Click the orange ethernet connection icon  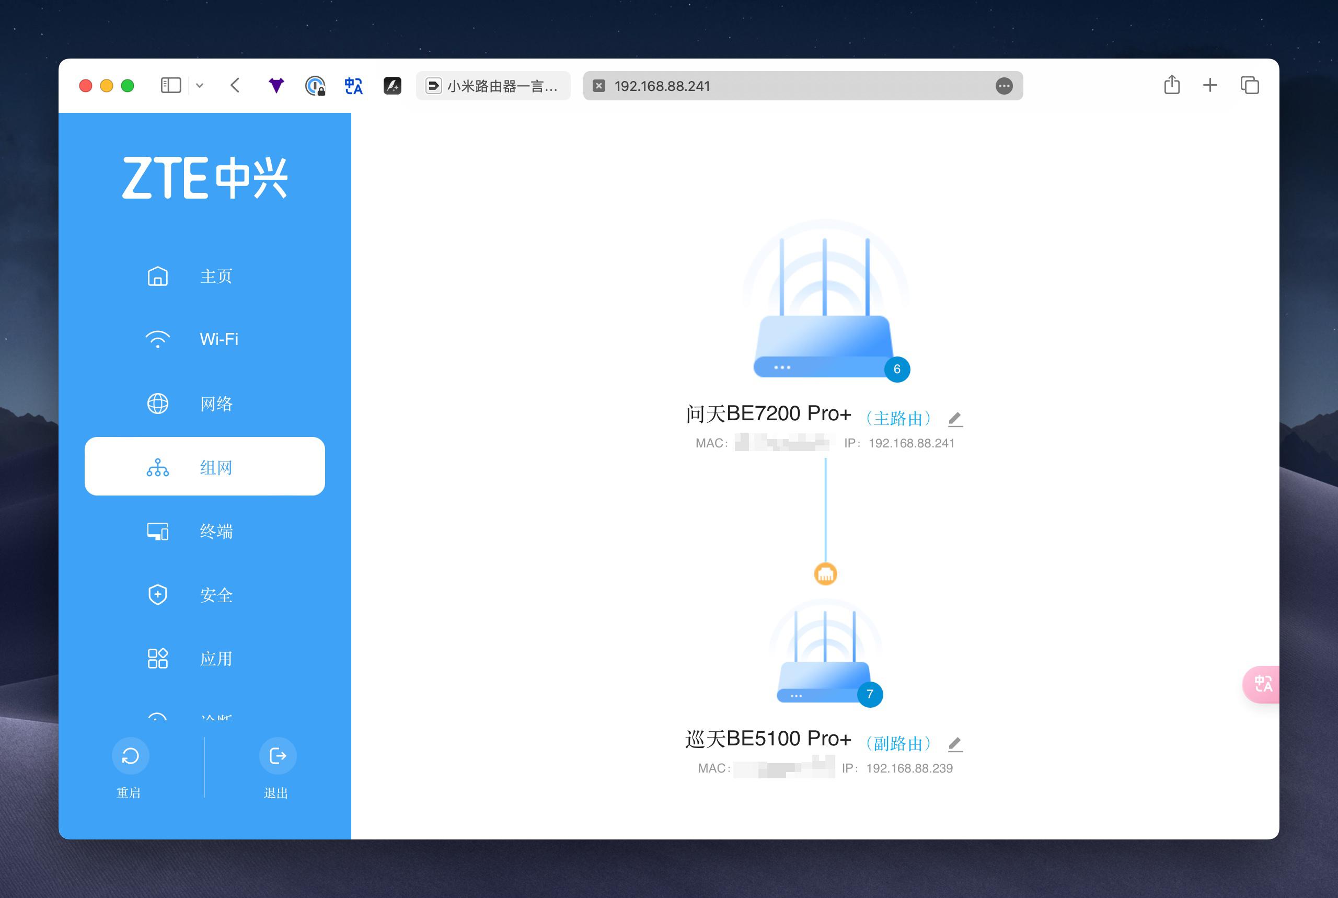click(x=825, y=574)
